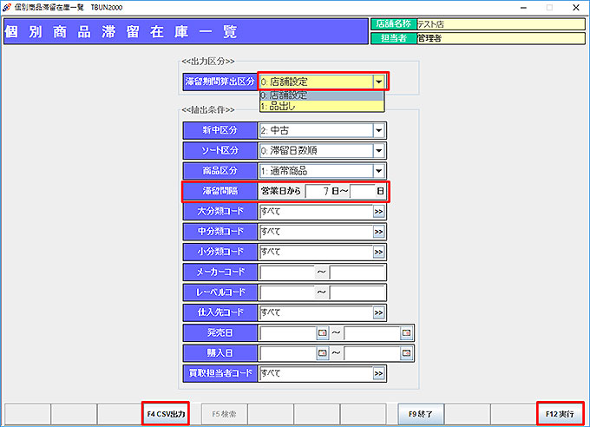Click メーカーコード start field
This screenshot has width=590, height=427.
[287, 273]
